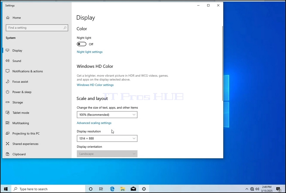Launch Microsoft Edge from the taskbar

pos(112,189)
